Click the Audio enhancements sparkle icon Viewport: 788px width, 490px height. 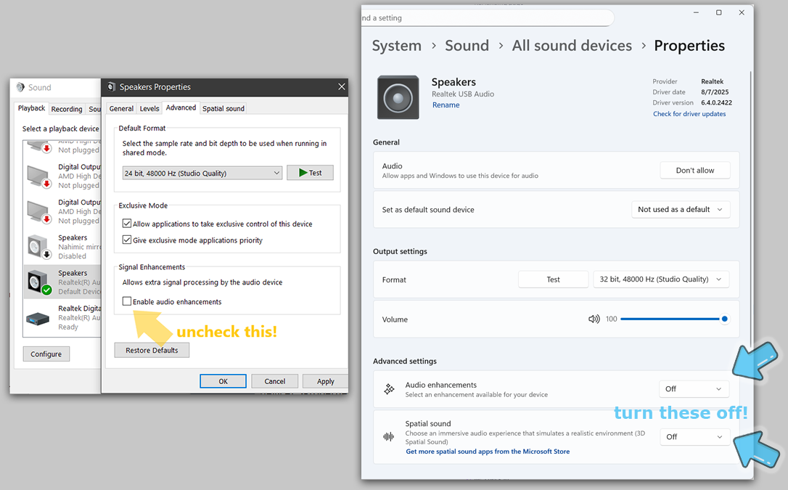389,390
